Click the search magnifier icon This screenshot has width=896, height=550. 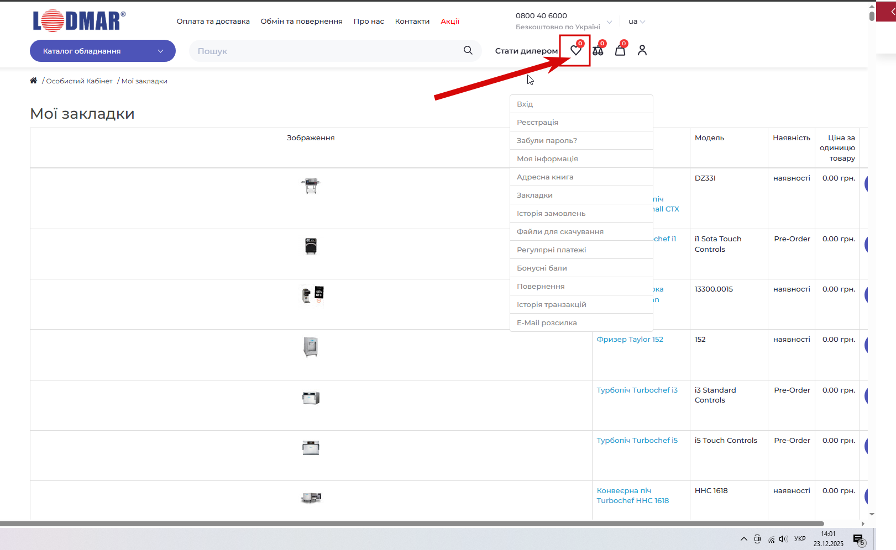pyautogui.click(x=468, y=50)
